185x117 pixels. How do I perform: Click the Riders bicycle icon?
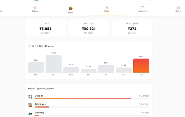[x=178, y=7]
